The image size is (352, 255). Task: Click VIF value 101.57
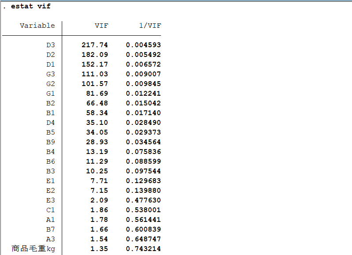pyautogui.click(x=95, y=83)
